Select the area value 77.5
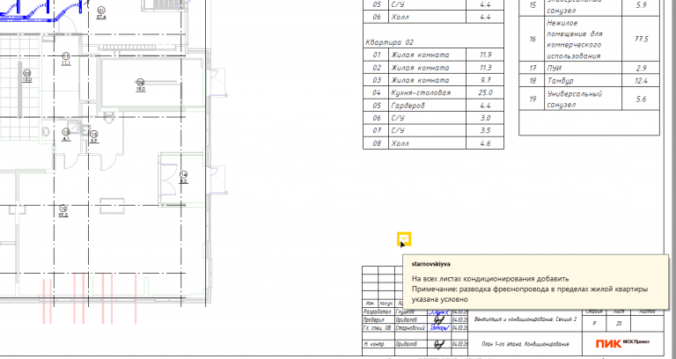This screenshot has height=359, width=676. (x=641, y=40)
